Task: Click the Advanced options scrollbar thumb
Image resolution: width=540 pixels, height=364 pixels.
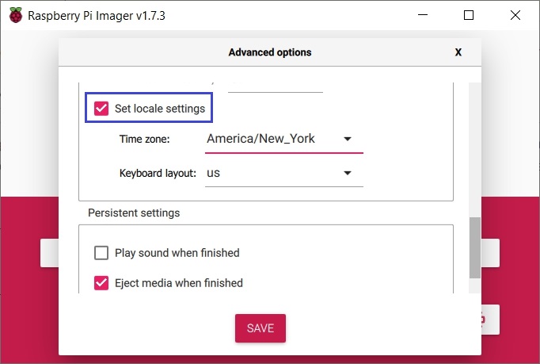Action: click(x=474, y=247)
